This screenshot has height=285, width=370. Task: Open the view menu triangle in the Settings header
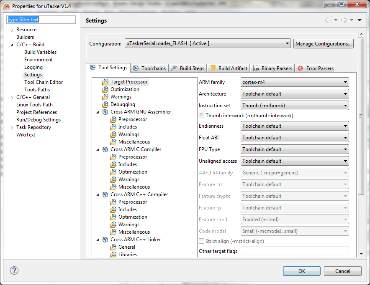(360, 20)
